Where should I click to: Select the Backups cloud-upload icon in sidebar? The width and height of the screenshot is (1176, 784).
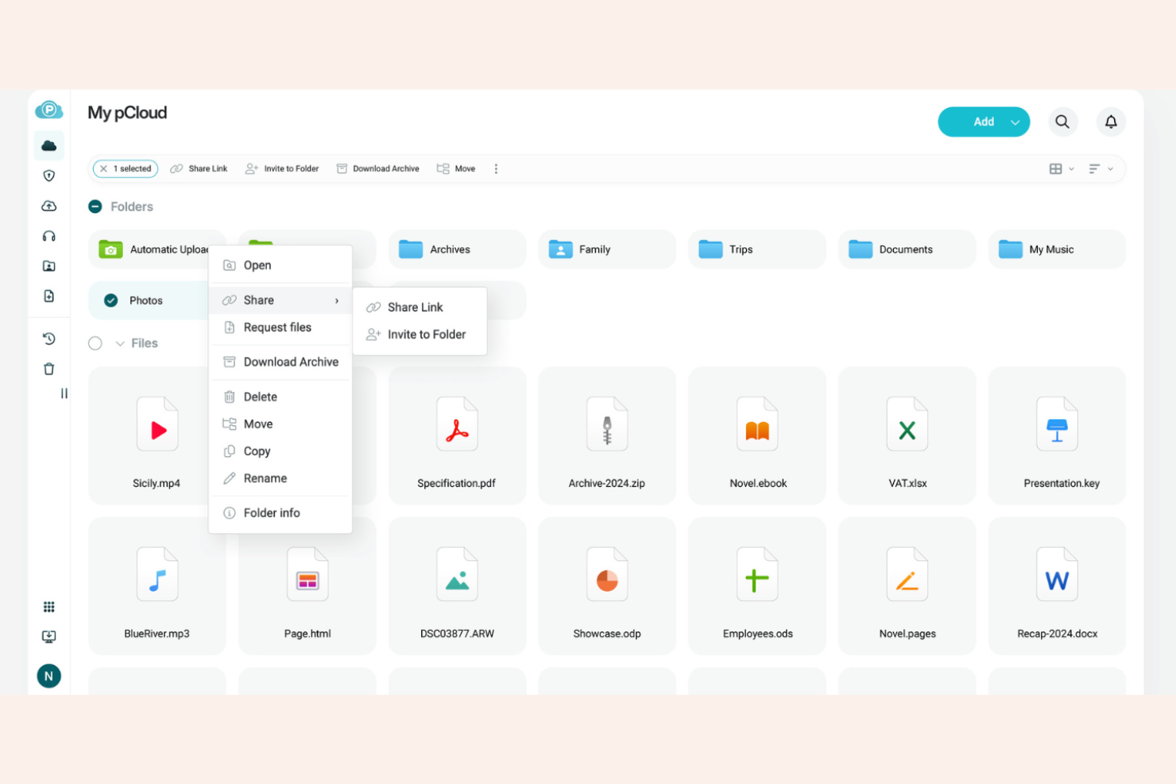point(48,206)
